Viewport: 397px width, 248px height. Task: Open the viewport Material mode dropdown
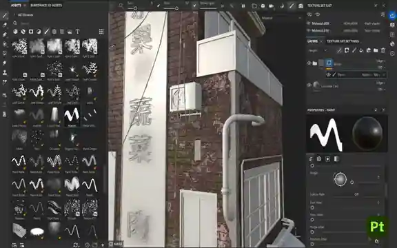click(x=281, y=18)
